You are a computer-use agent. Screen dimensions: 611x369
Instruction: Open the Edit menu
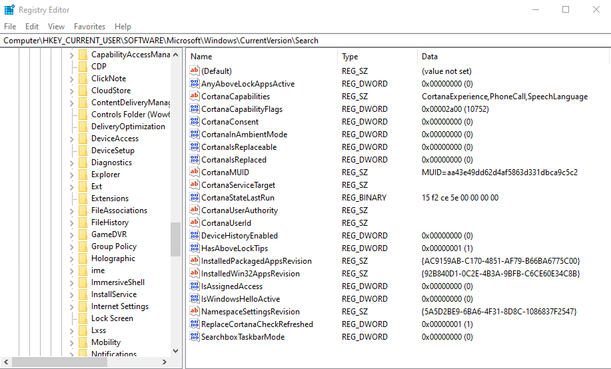[32, 27]
